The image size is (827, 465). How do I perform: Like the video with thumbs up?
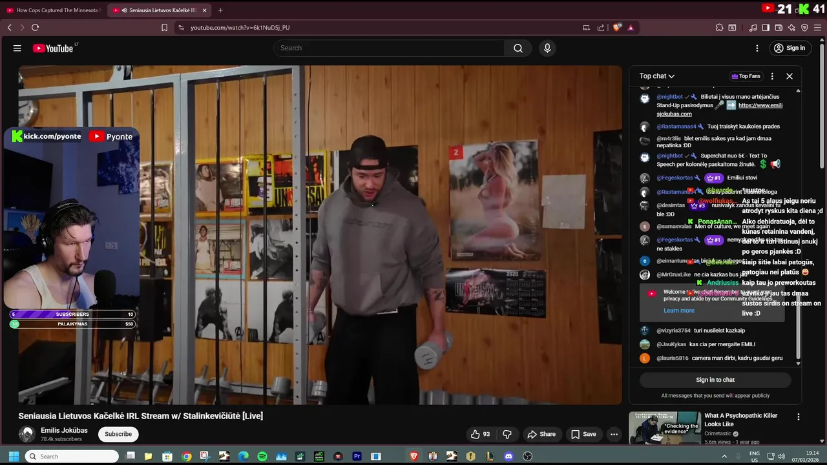[x=480, y=434]
